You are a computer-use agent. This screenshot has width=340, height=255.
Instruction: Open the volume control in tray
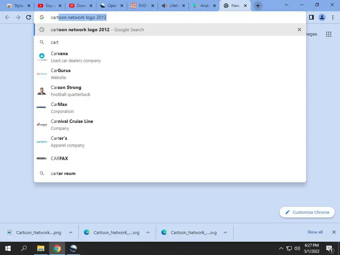[x=297, y=248]
